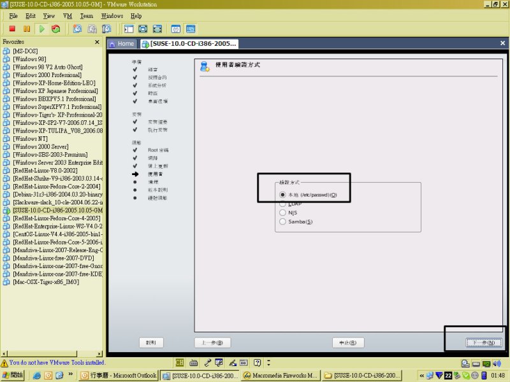This screenshot has width=510, height=382.
Task: Select the Samba authentication radio button
Action: point(282,222)
